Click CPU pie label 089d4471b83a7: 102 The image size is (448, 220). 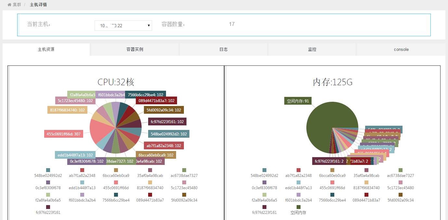pos(156,100)
